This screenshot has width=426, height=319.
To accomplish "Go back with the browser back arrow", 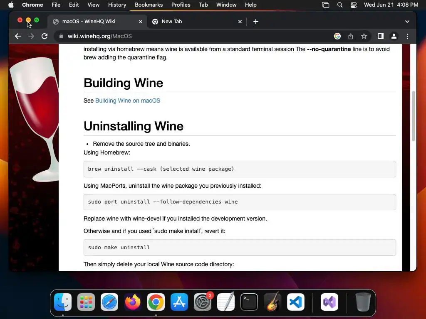I will [x=18, y=36].
